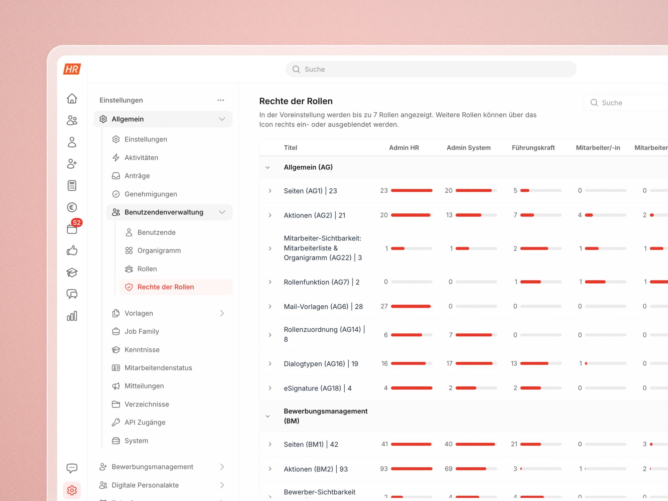Click Admin HR progress bar for Seiten (AG1)
The height and width of the screenshot is (501, 668).
(x=411, y=191)
